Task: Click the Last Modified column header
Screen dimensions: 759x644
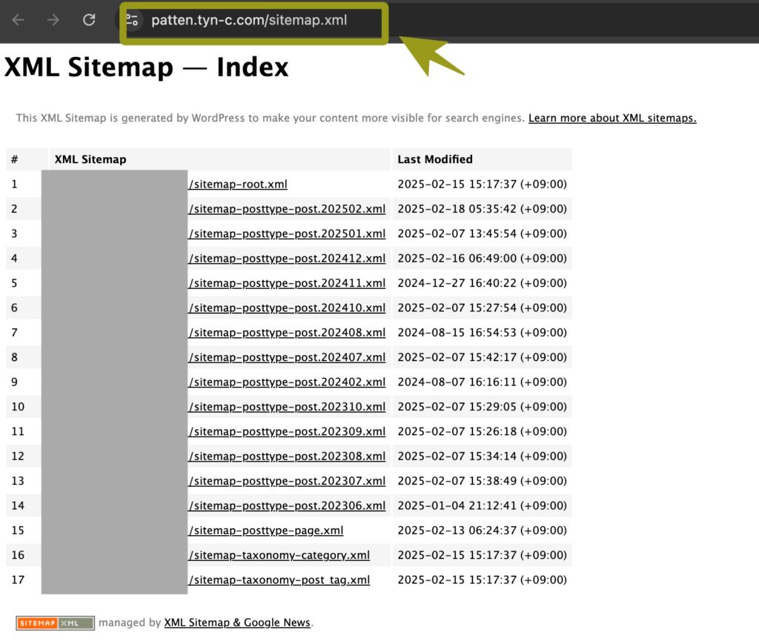Action: tap(435, 159)
